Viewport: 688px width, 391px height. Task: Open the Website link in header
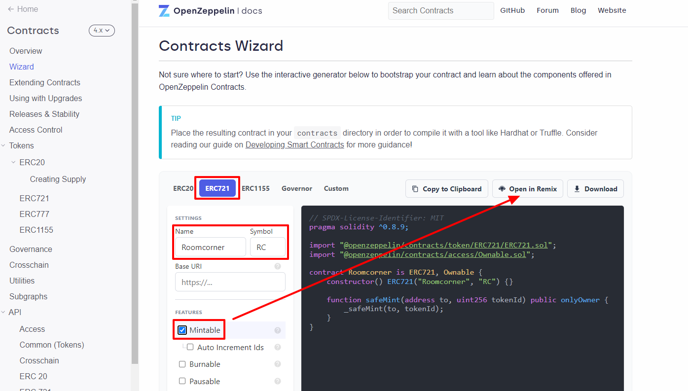tap(612, 10)
